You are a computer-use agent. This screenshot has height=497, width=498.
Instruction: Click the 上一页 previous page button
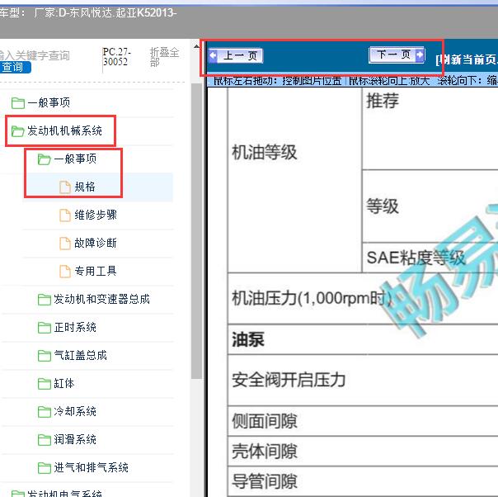(x=236, y=56)
